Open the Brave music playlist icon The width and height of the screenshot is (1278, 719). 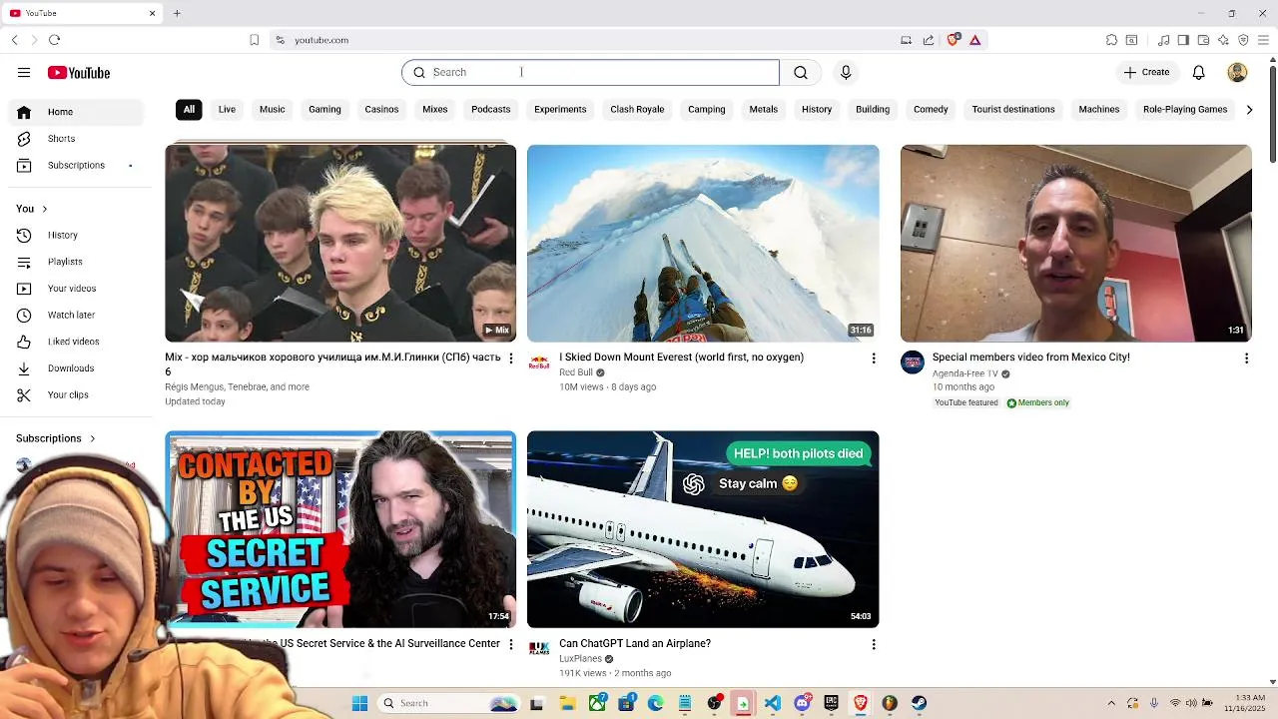click(x=1163, y=40)
